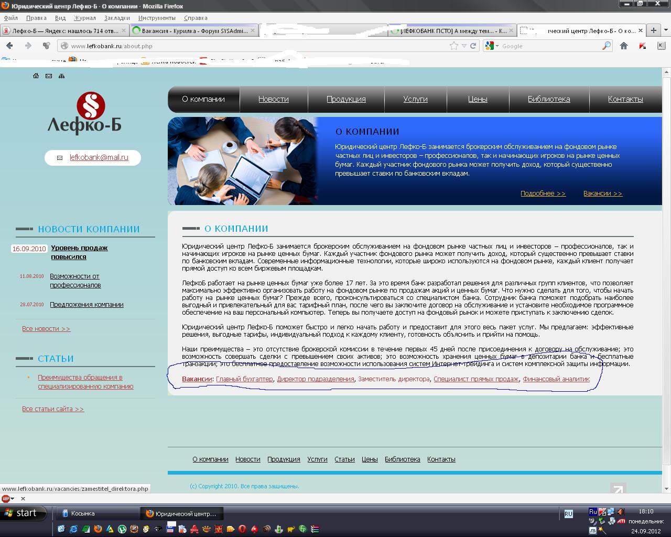Open the ATI tray icon
Viewport: 671px width, 537px height.
pos(621,521)
